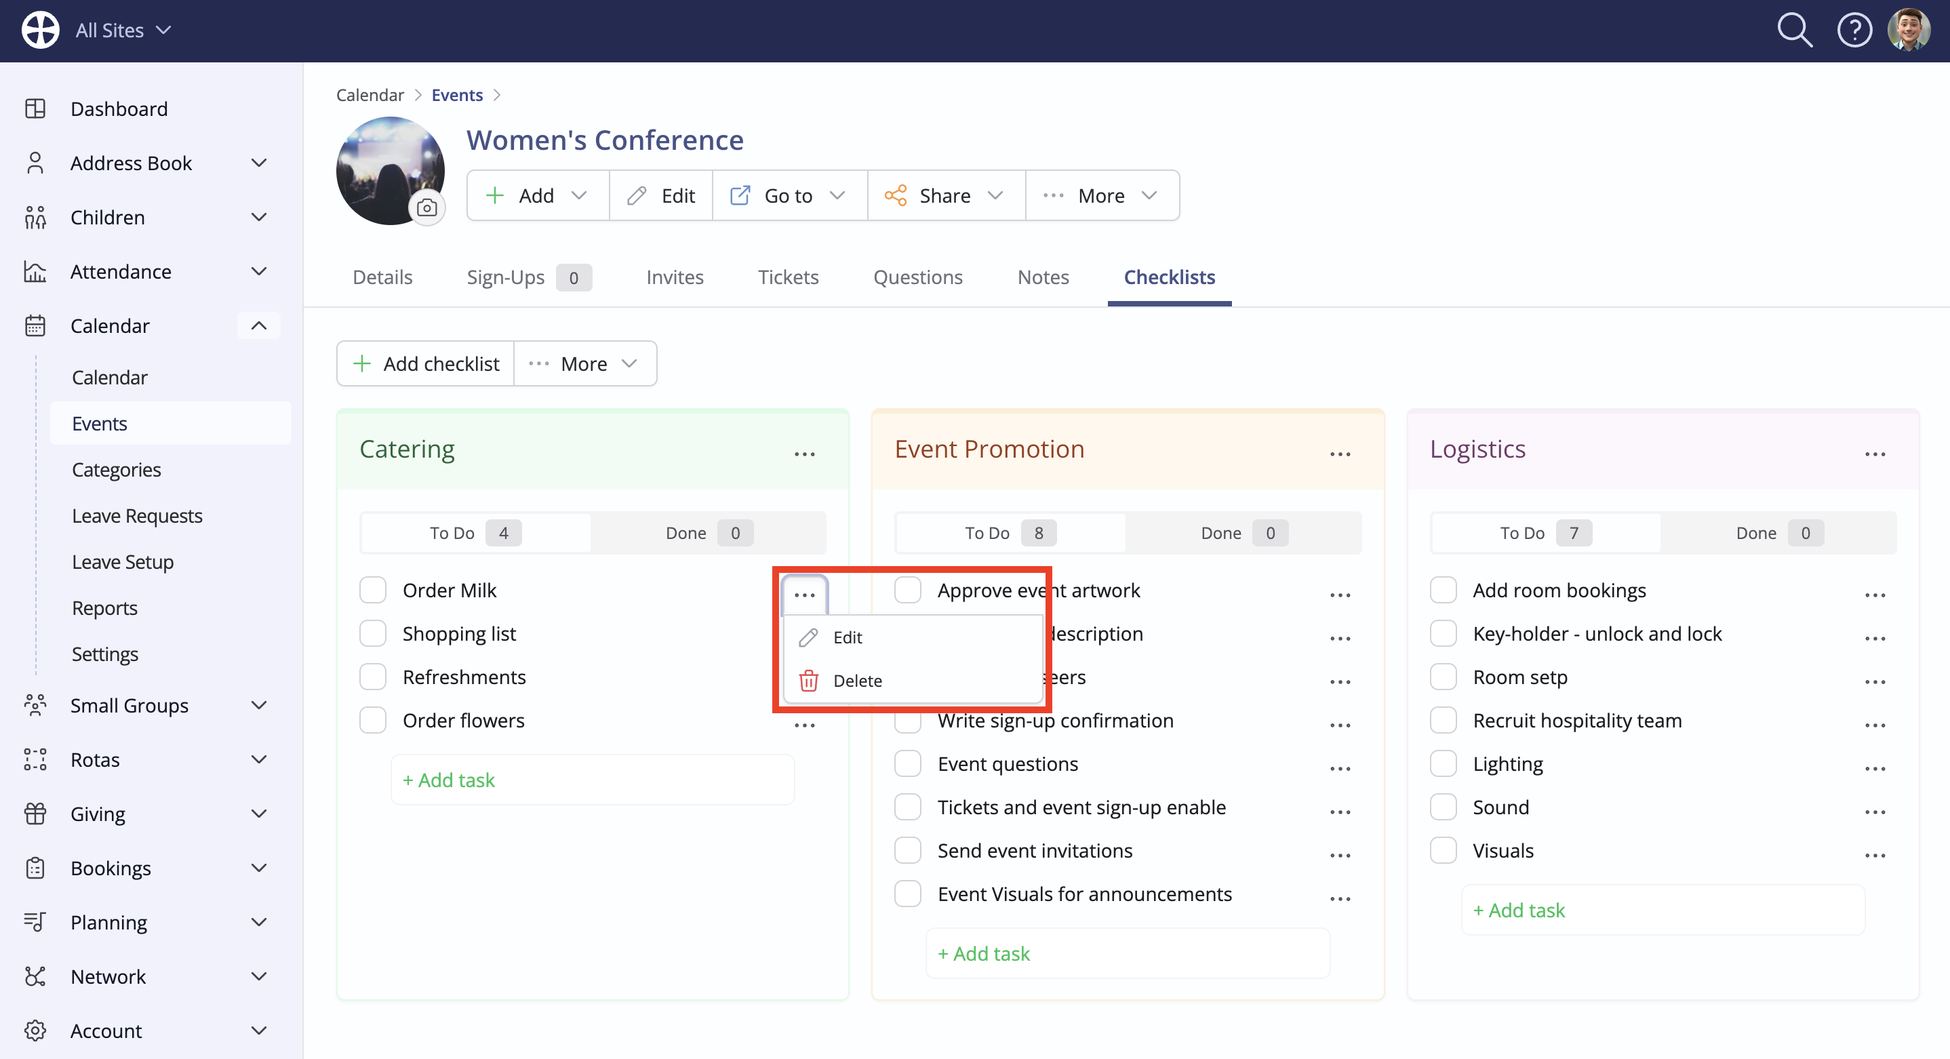Open Catering checklist options menu
This screenshot has width=1950, height=1059.
point(805,454)
